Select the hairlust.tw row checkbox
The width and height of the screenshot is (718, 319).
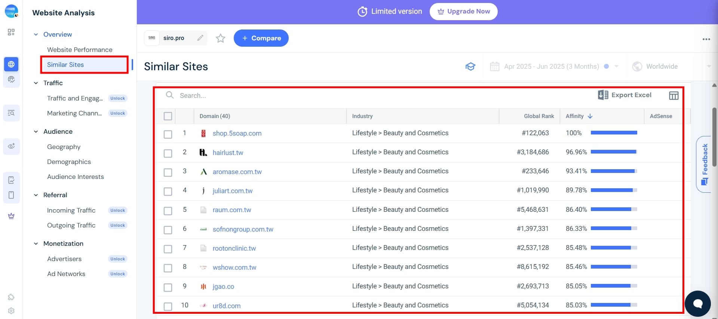168,153
